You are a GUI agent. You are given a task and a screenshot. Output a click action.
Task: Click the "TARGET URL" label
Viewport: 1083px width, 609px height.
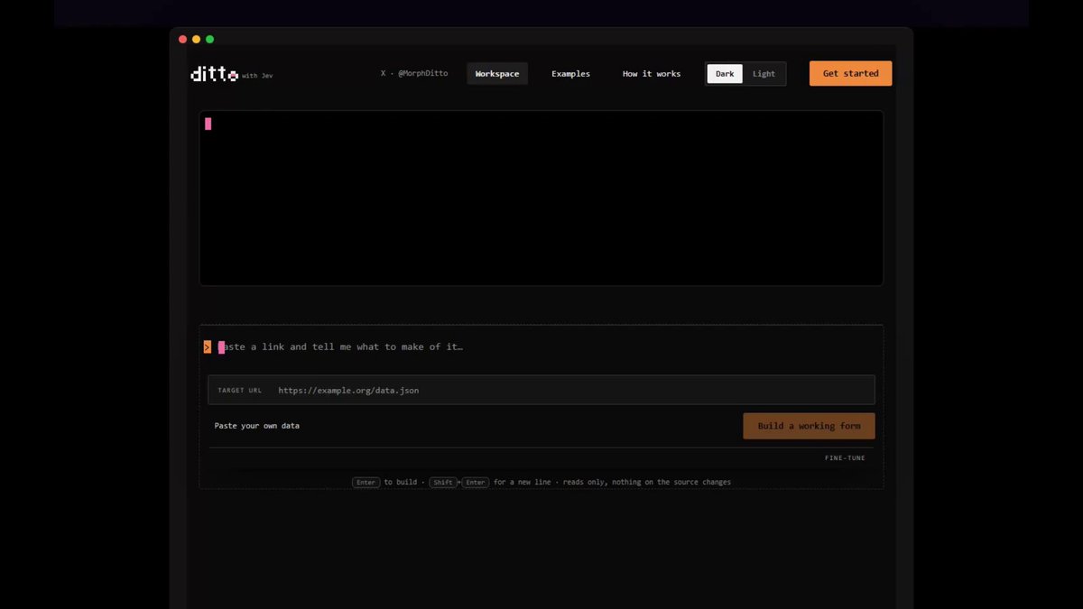click(240, 391)
